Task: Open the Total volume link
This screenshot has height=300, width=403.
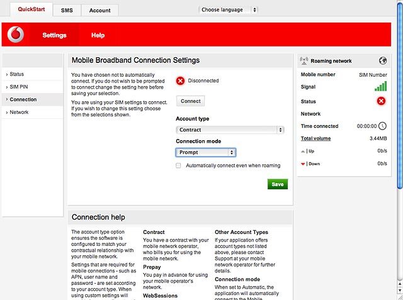Action: tap(315, 138)
